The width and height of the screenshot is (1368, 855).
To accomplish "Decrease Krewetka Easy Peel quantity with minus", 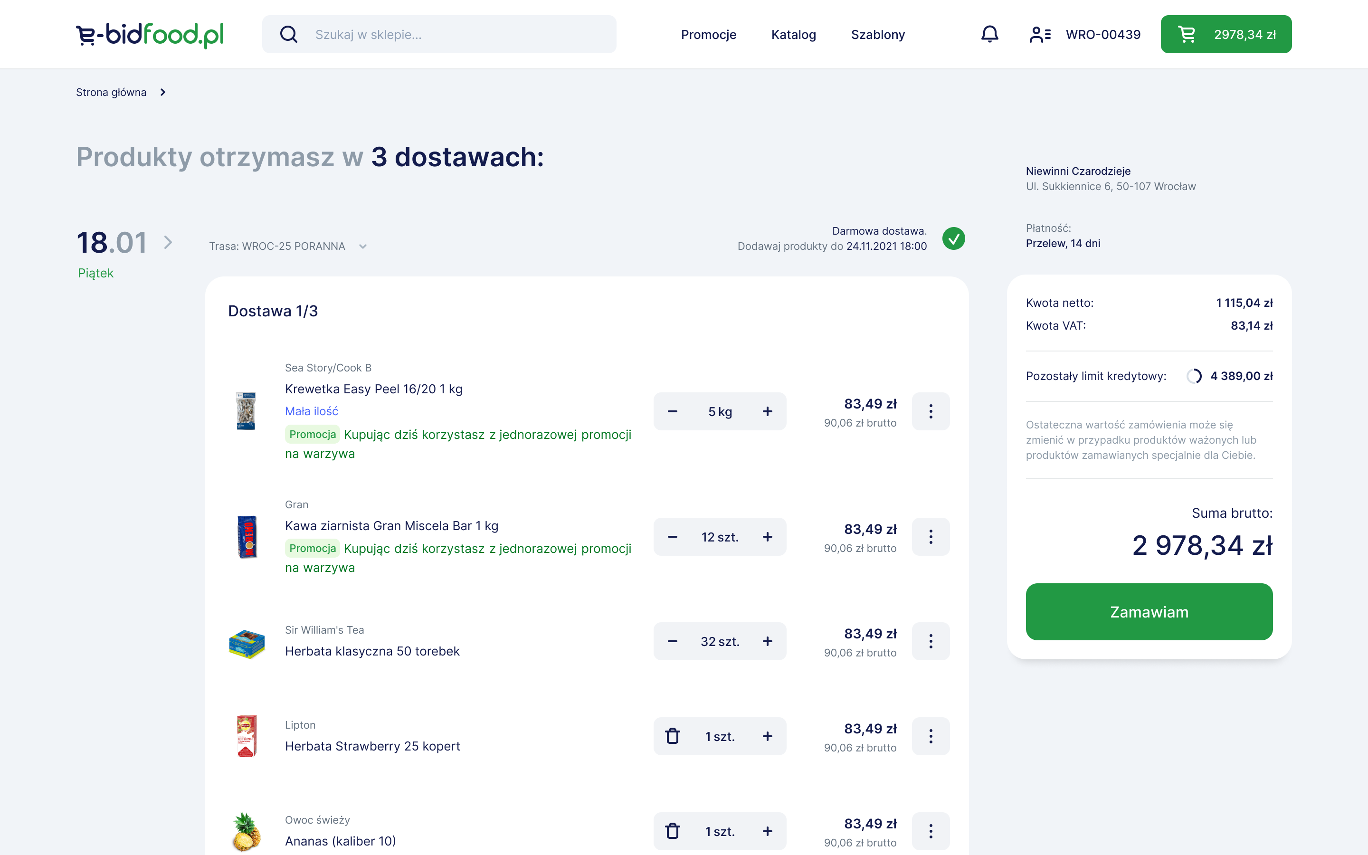I will (672, 412).
